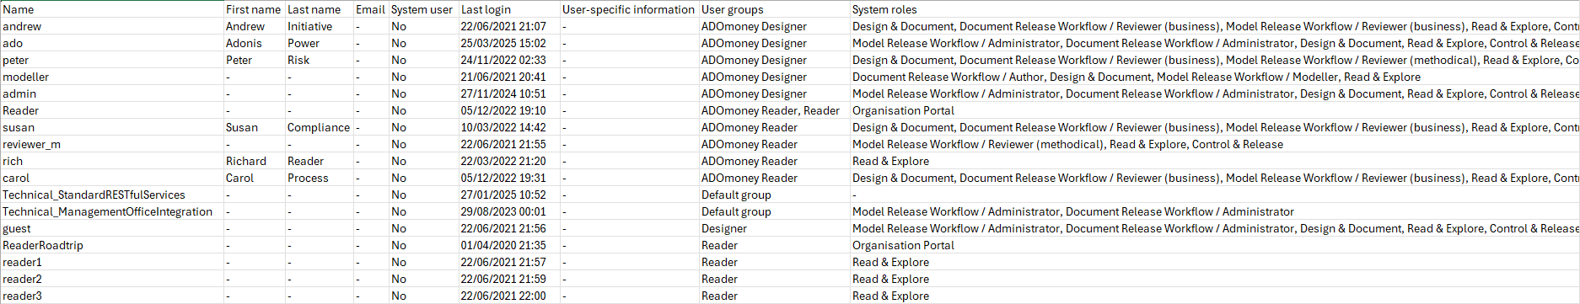
Task: Click the name cell 'andrew'
Action: click(112, 26)
